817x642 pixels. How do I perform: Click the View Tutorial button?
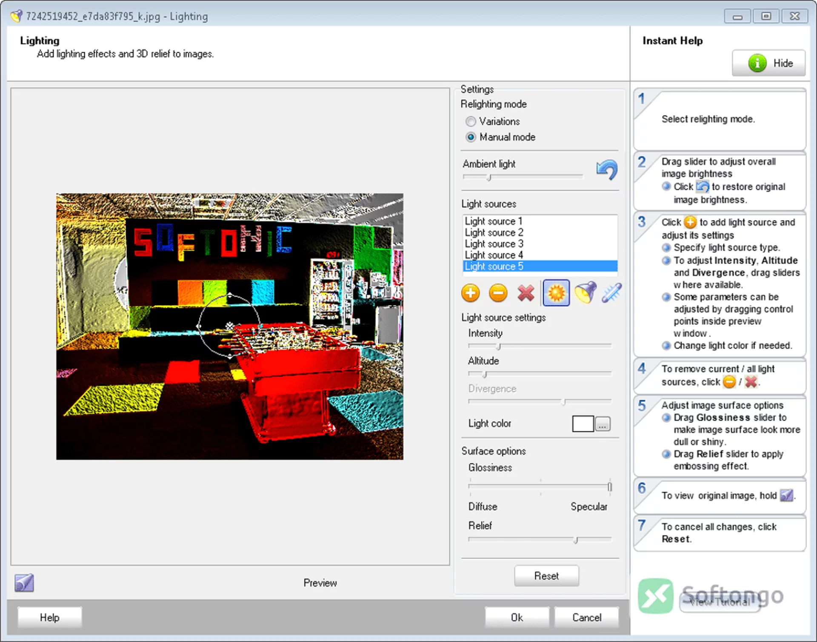[720, 602]
